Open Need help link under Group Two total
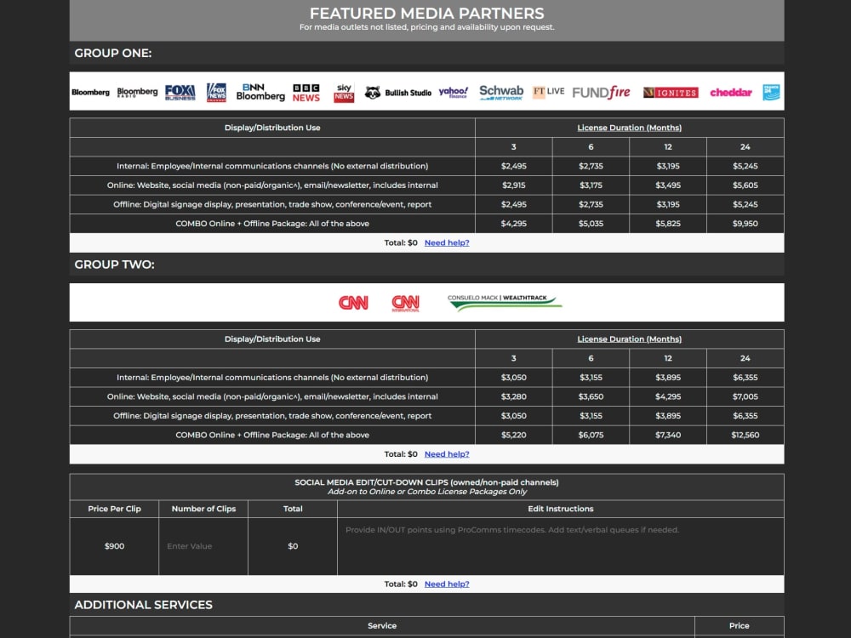 (447, 454)
